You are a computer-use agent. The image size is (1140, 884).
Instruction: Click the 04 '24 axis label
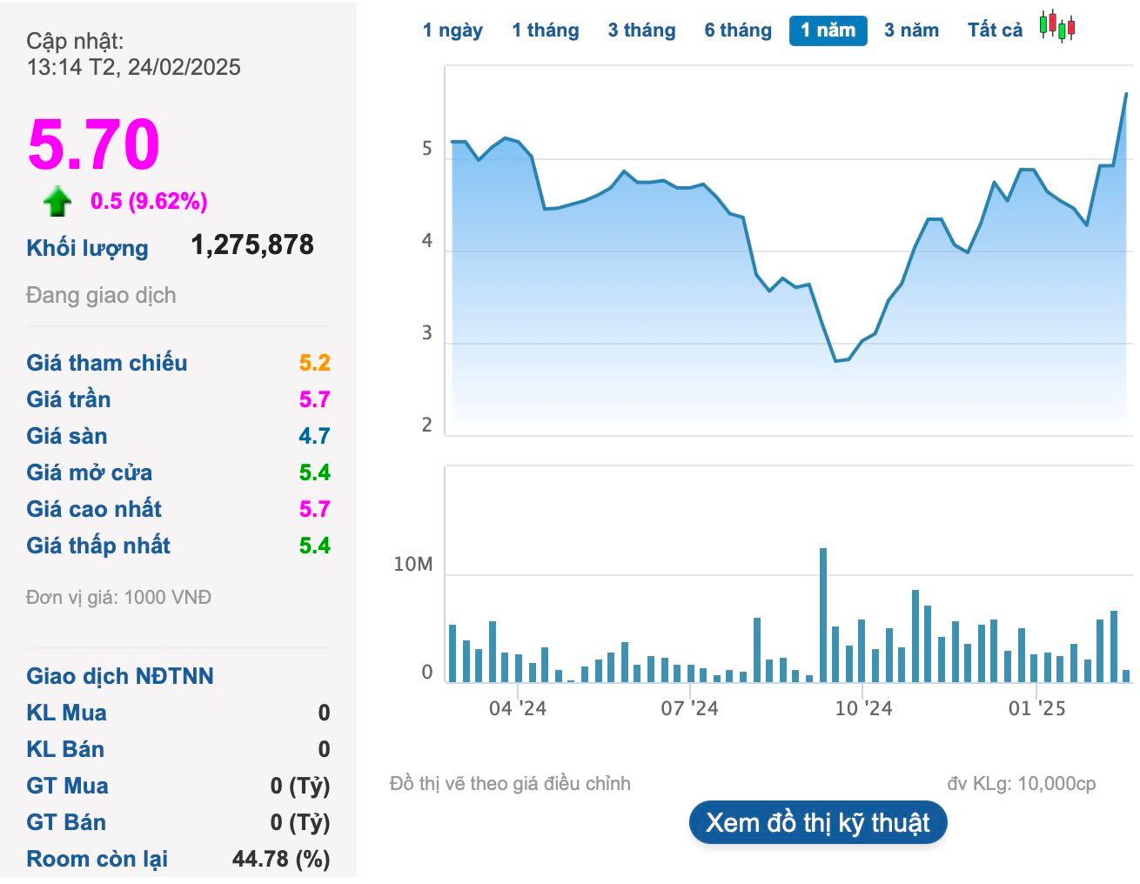pos(518,708)
